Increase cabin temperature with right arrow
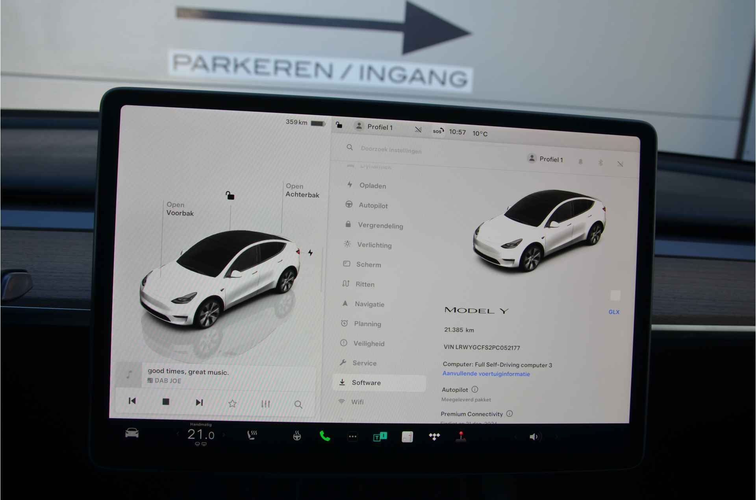Viewport: 756px width, 500px height. coord(224,435)
